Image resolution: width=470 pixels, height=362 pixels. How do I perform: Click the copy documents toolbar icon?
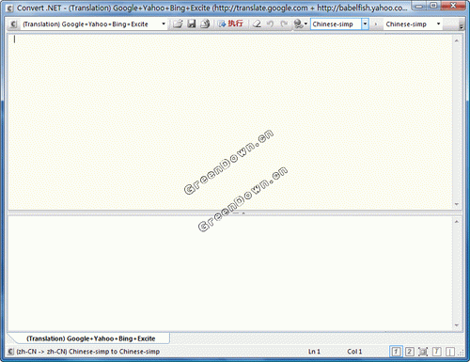(x=205, y=24)
